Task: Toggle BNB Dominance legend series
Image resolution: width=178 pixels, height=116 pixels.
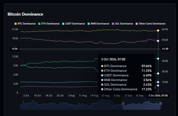Action: click(98, 24)
